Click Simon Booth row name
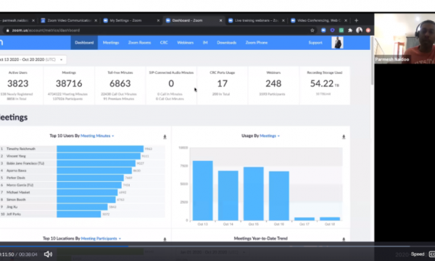 tap(16, 199)
